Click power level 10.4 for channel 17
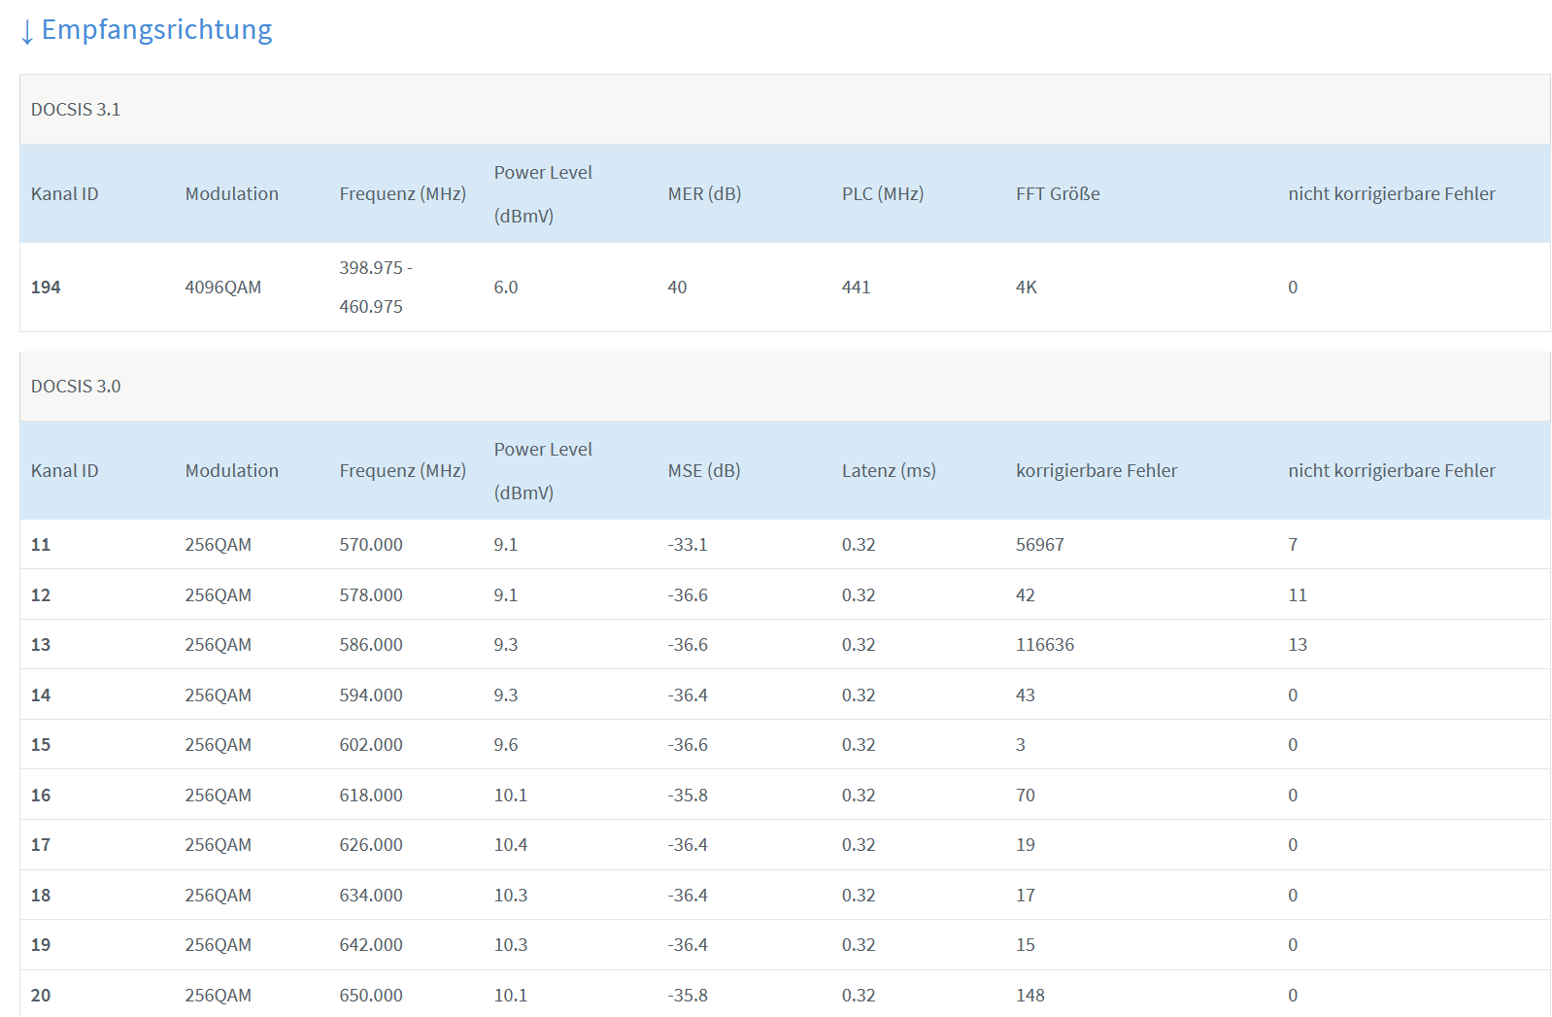 511,845
